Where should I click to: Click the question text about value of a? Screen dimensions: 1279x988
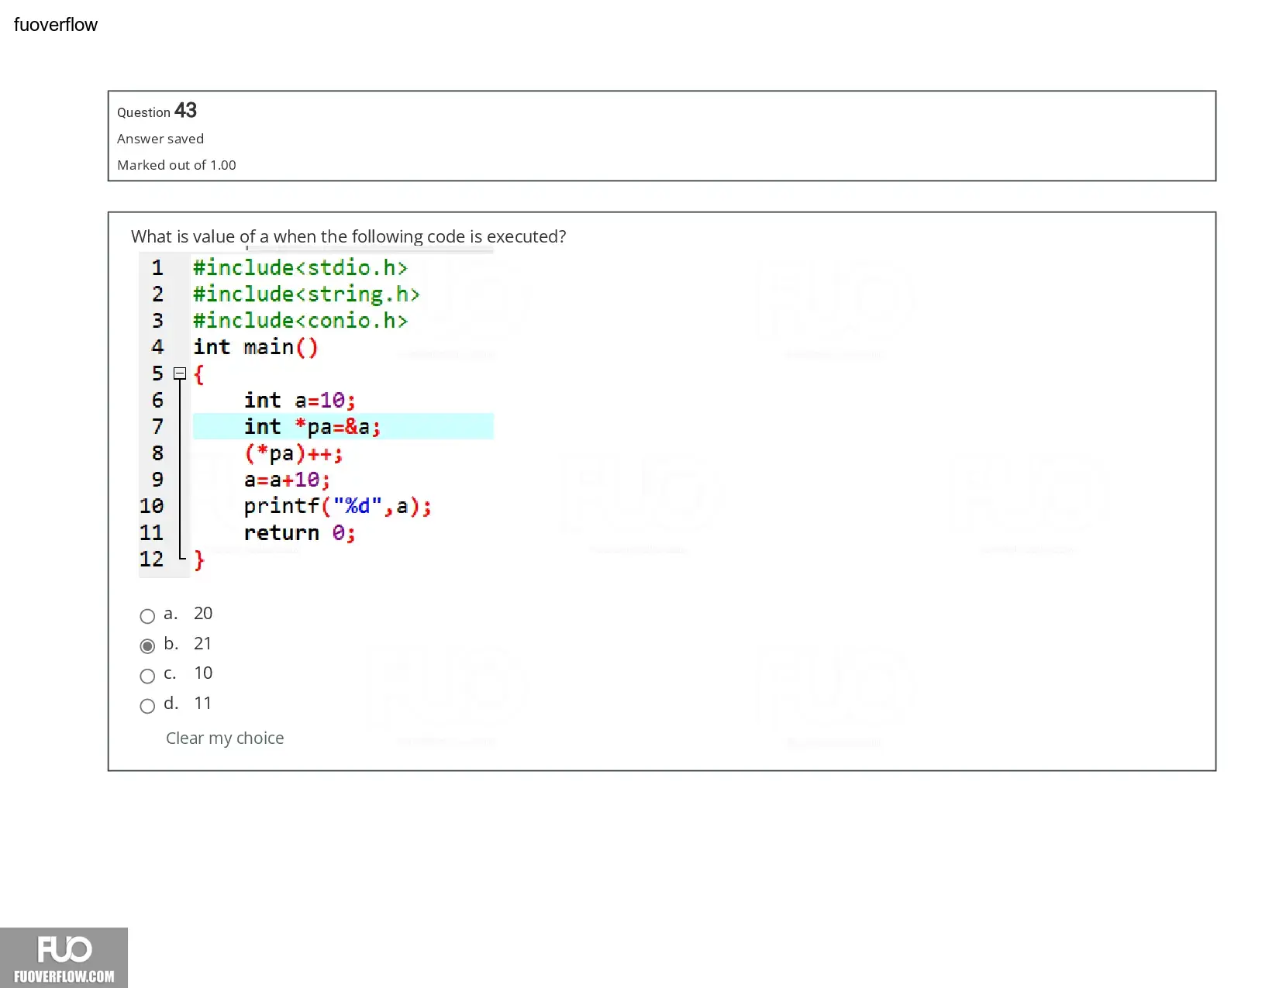[348, 236]
